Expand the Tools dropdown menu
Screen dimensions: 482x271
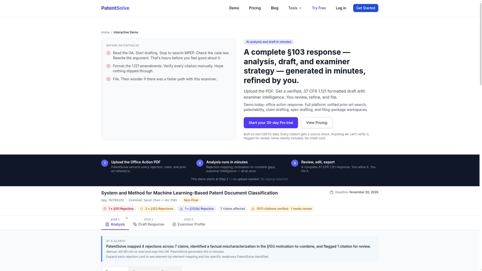[x=295, y=8]
